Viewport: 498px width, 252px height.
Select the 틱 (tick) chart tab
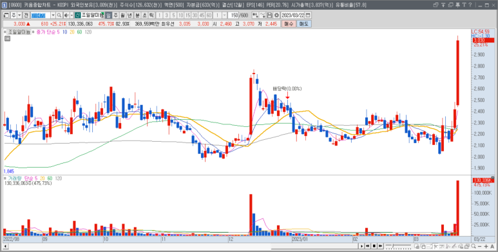click(151, 15)
